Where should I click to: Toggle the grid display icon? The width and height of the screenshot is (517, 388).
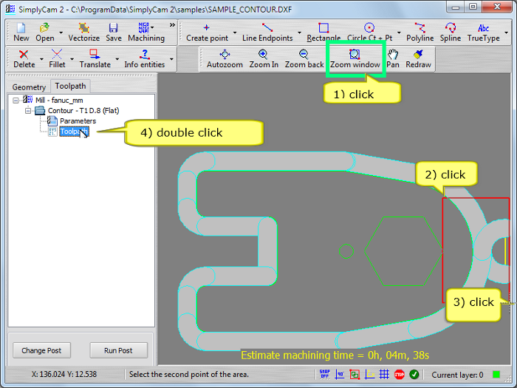pos(384,375)
